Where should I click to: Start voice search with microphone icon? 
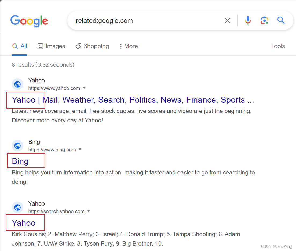coord(248,20)
